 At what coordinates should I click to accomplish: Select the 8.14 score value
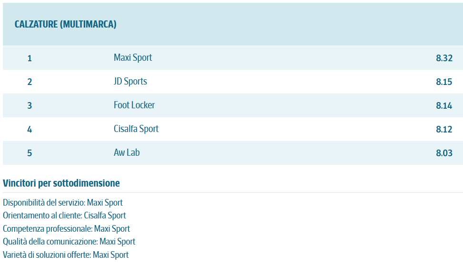[x=444, y=105]
